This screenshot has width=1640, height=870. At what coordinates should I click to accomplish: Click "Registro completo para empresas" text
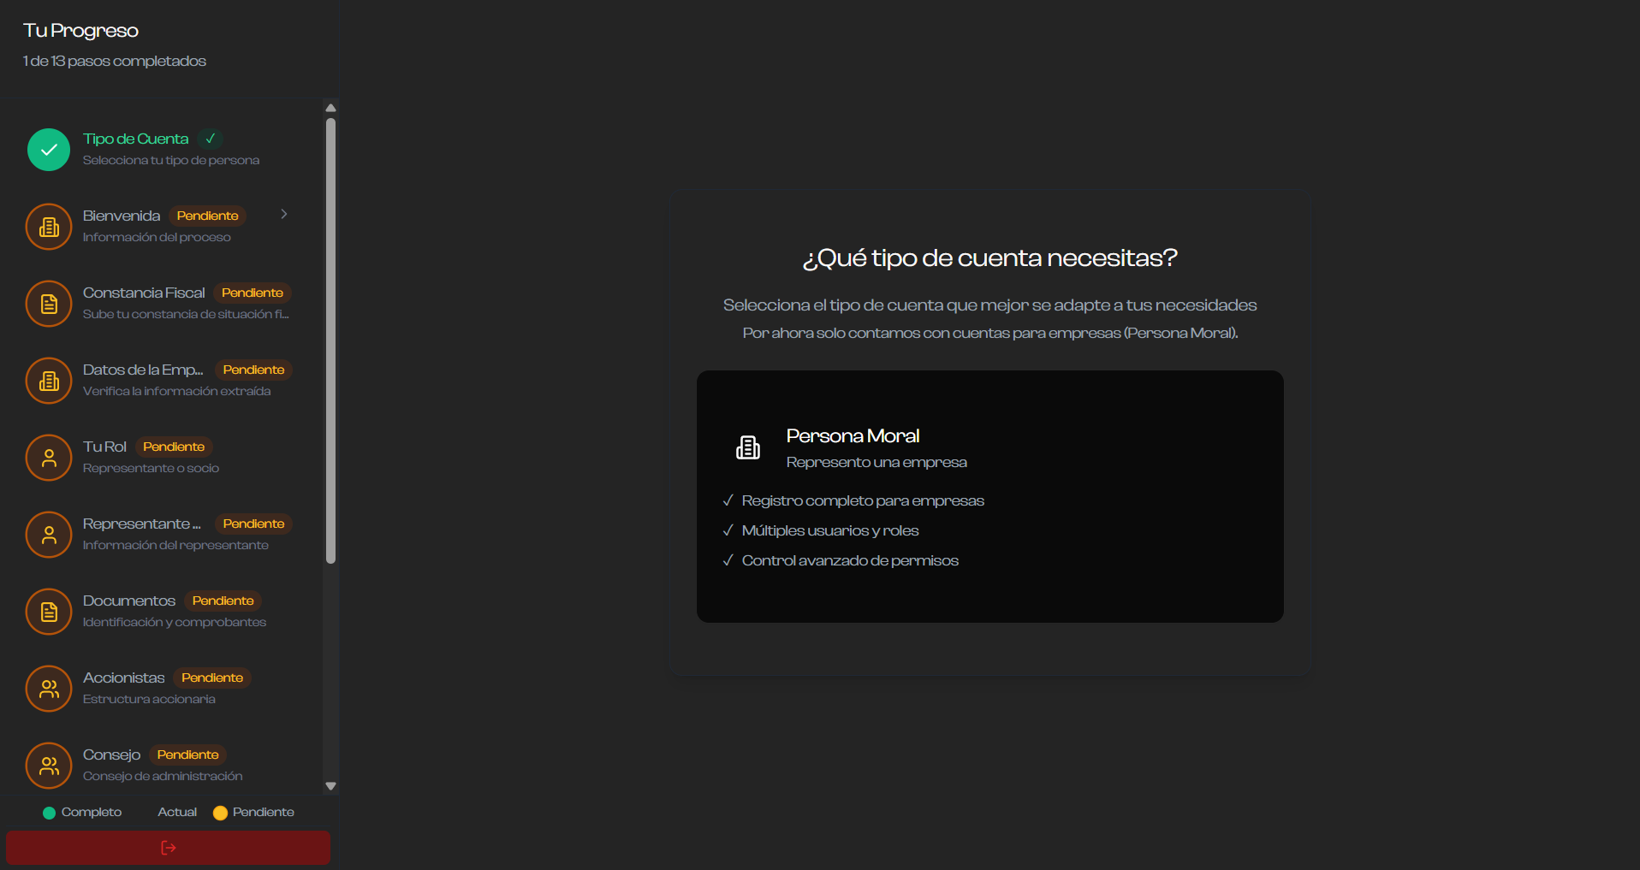pyautogui.click(x=863, y=500)
